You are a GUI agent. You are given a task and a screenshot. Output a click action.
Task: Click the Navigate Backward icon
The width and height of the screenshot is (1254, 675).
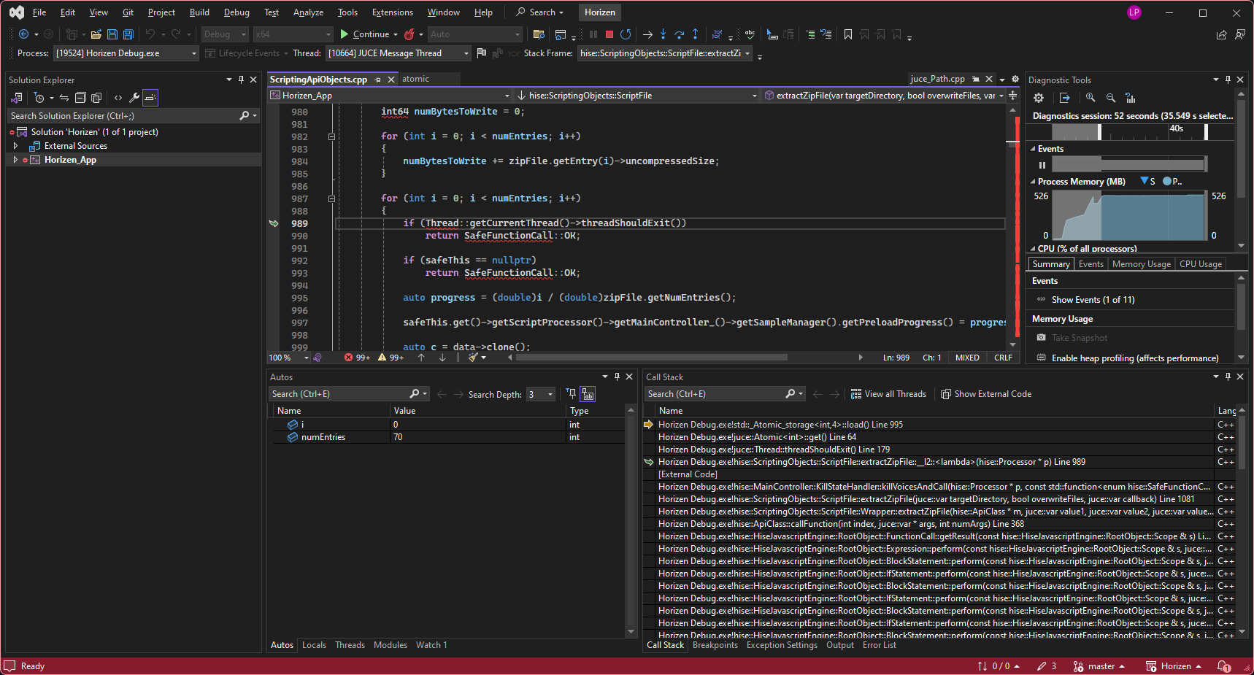click(23, 34)
